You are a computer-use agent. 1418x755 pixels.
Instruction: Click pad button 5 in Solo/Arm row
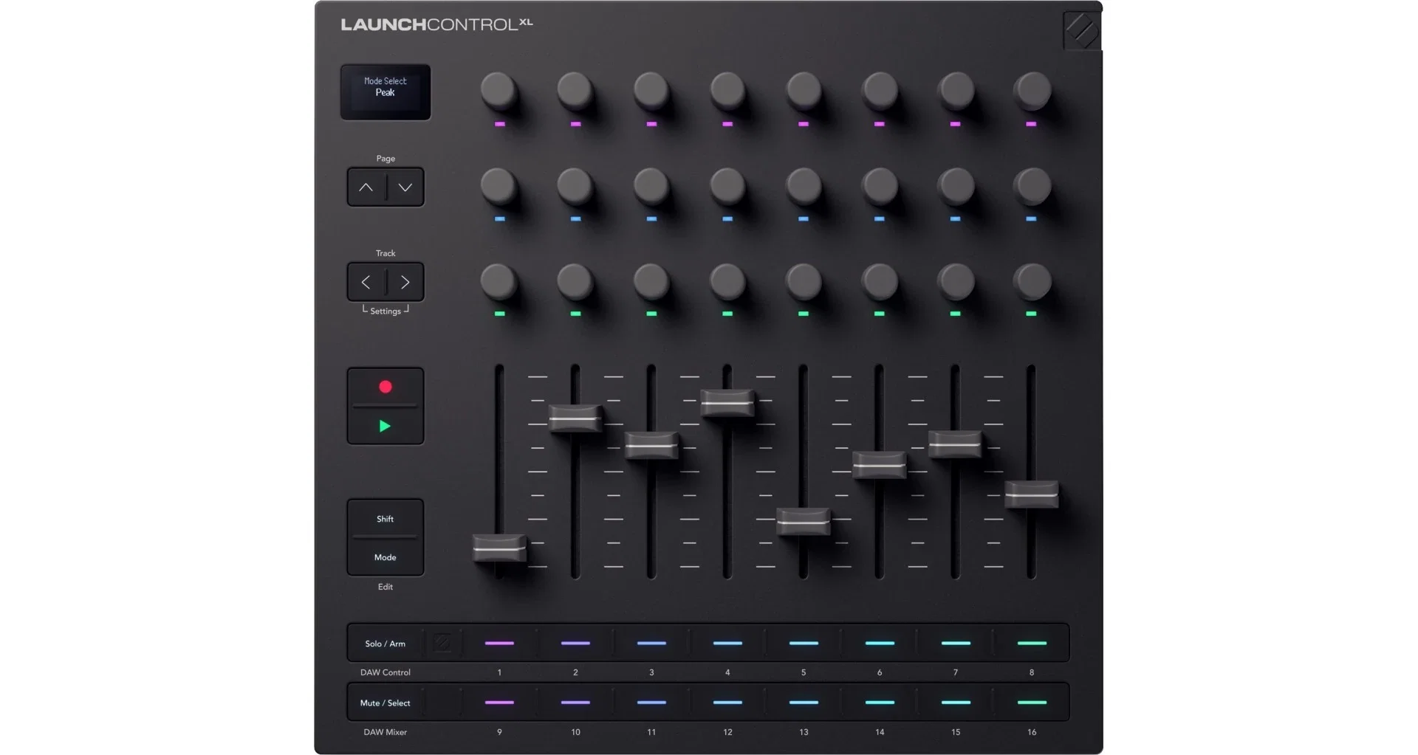pos(804,643)
